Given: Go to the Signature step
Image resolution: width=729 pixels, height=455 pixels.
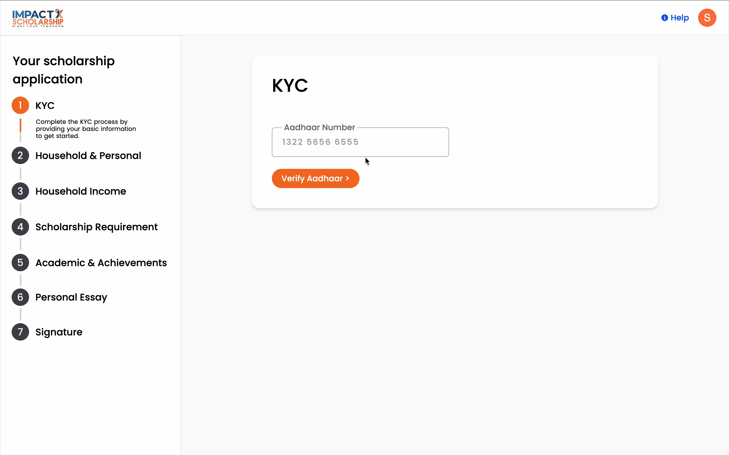Looking at the screenshot, I should 59,332.
